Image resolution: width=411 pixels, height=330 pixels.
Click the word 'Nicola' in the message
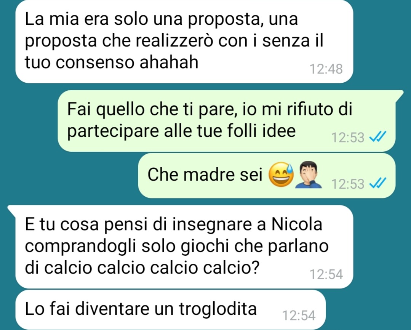click(x=297, y=224)
